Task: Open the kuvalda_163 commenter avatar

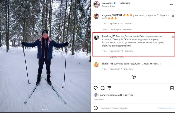Action: tap(96, 37)
